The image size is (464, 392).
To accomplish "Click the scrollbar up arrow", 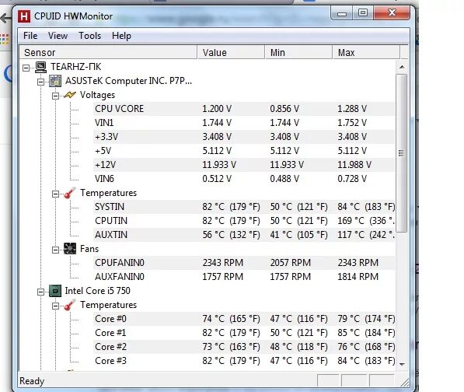I will (402, 67).
